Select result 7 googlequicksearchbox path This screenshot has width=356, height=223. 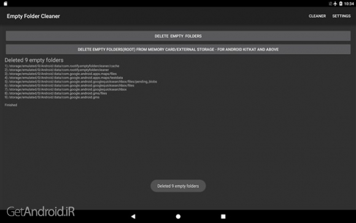(x=66, y=89)
